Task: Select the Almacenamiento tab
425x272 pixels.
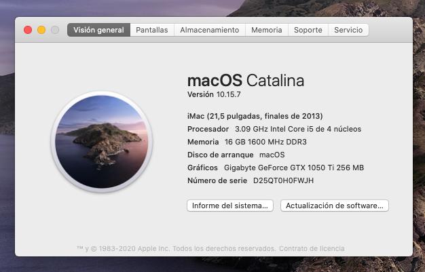Action: 210,30
